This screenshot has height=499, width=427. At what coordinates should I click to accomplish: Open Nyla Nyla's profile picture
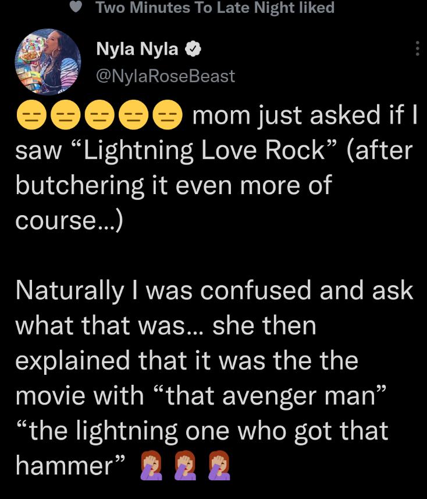(x=49, y=61)
